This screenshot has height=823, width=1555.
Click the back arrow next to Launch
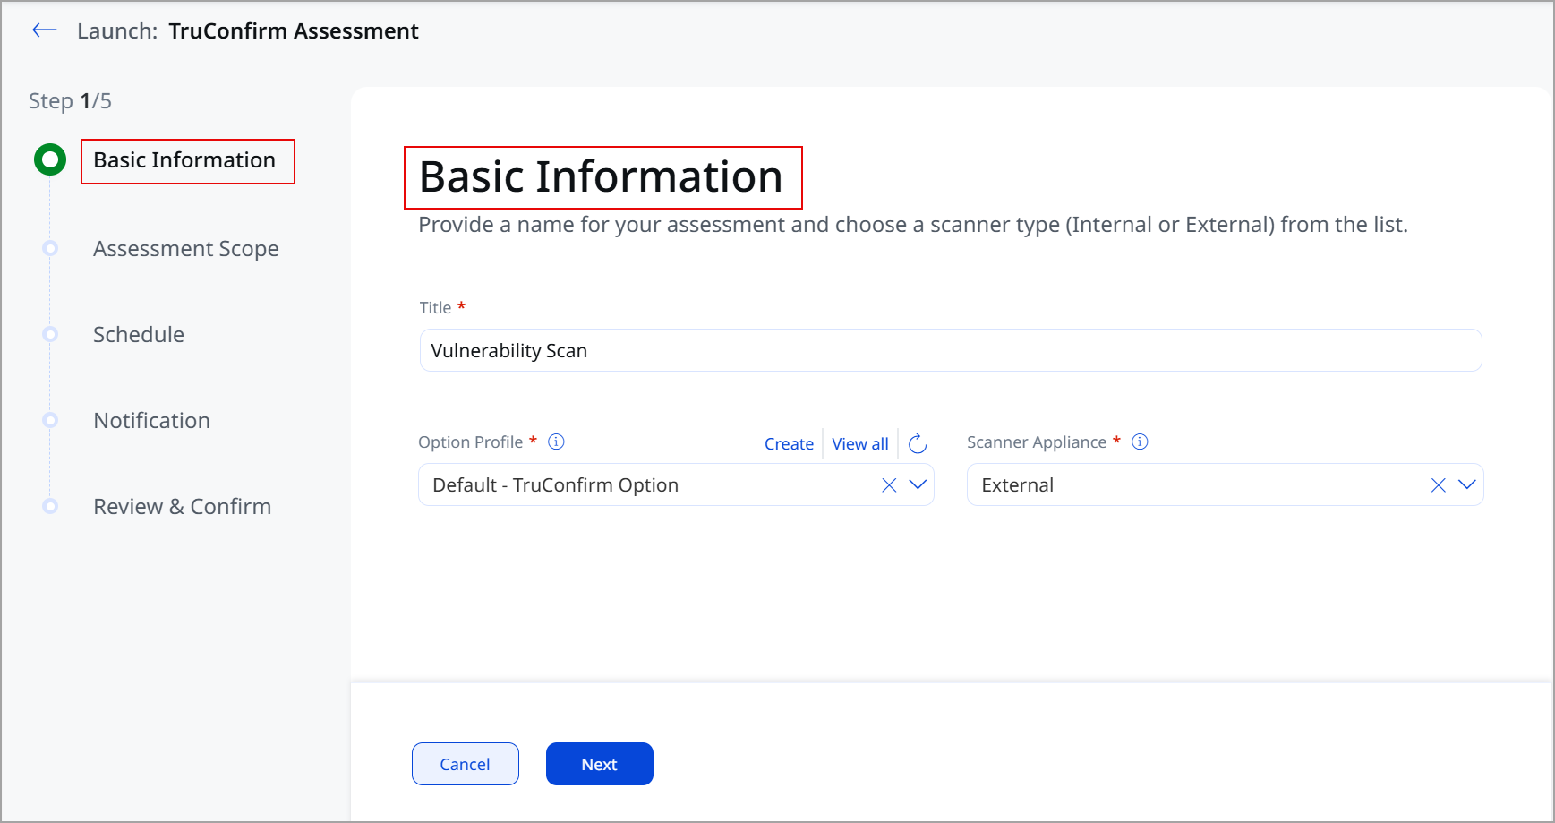point(45,30)
